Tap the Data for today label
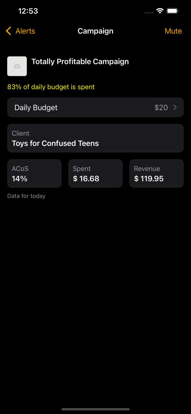The width and height of the screenshot is (191, 414). (x=26, y=196)
